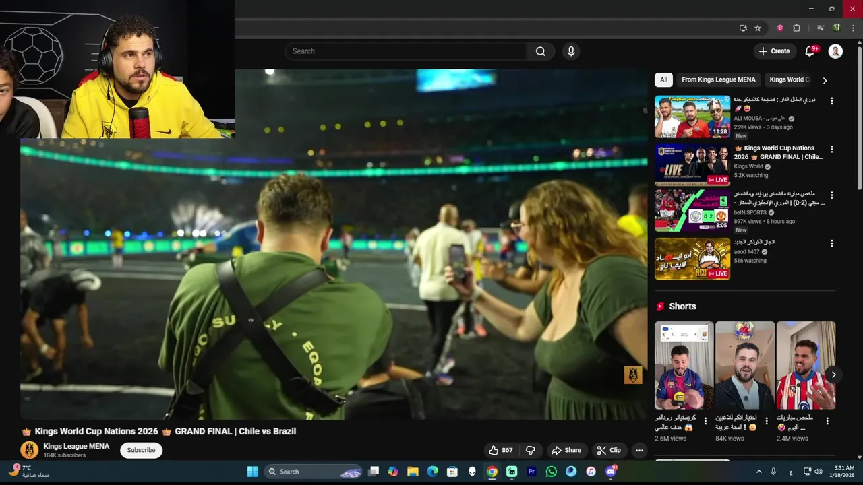The image size is (863, 485).
Task: Click the install app icon in address bar
Action: coord(743,28)
